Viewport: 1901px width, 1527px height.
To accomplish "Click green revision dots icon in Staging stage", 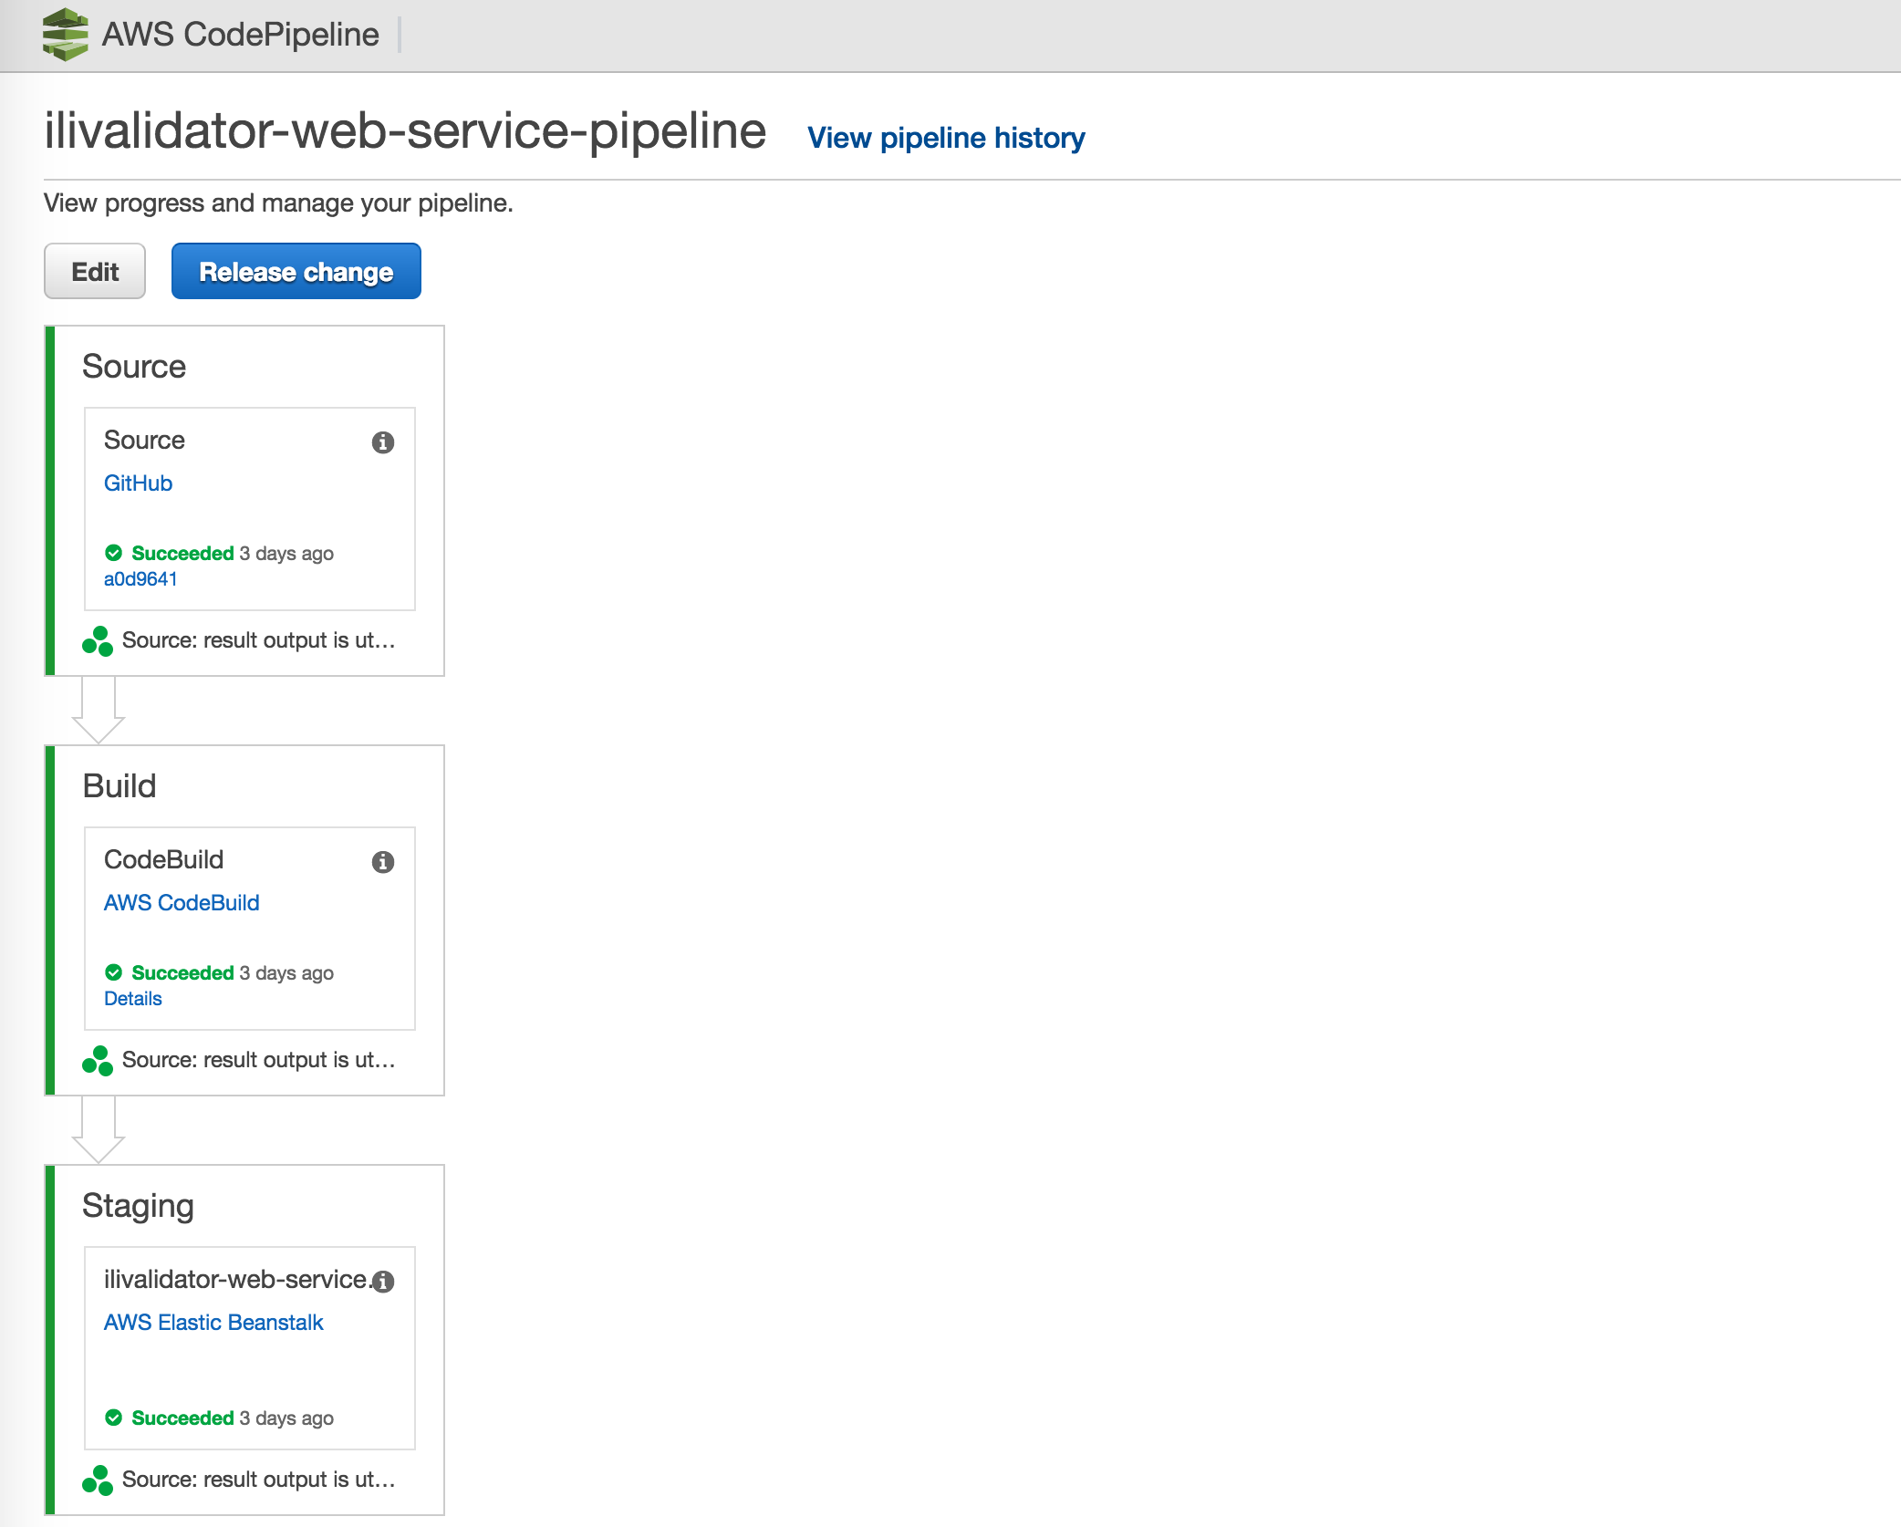I will 98,1480.
